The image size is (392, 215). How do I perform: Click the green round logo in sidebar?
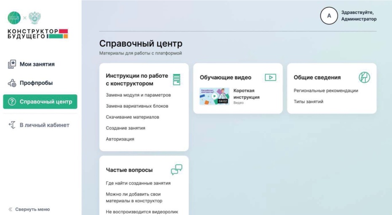pos(14,18)
